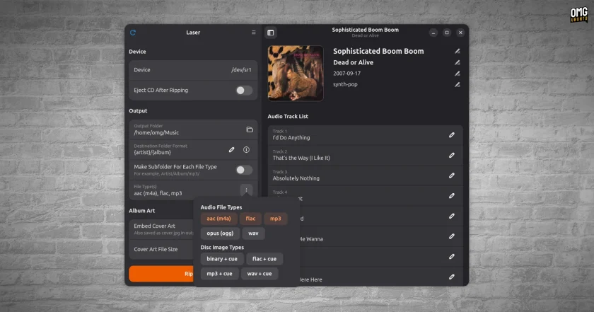Close the Laser window
The image size is (594, 312).
[x=460, y=33]
